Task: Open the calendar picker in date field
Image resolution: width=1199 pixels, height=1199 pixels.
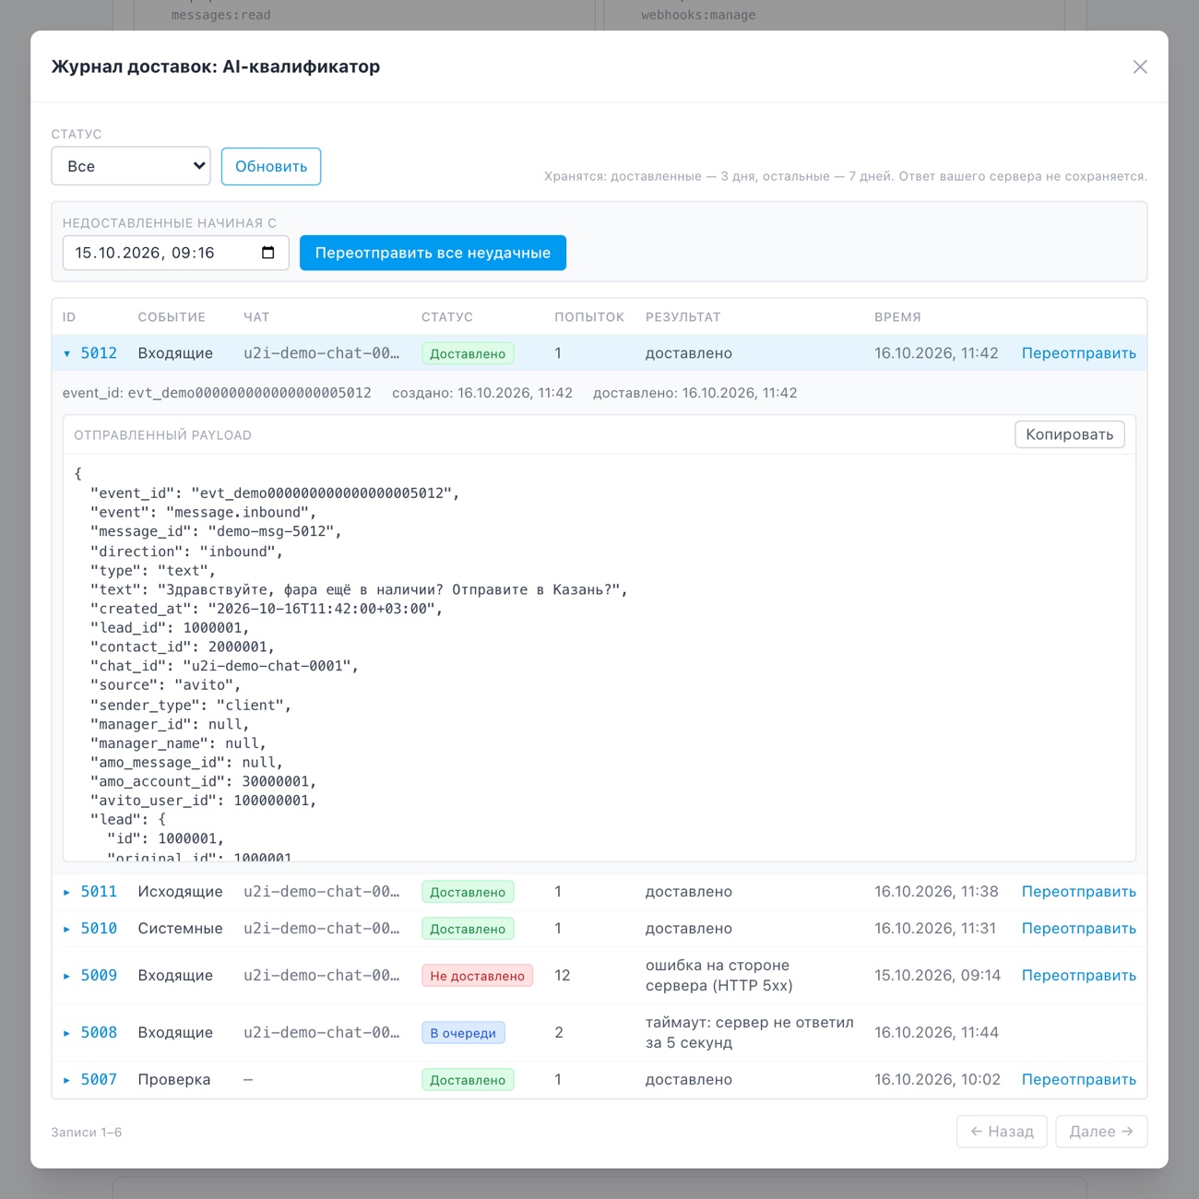Action: [268, 253]
